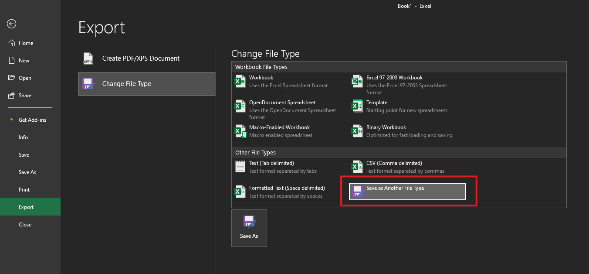Screen dimensions: 589x274
Task: Click the back arrow icon
Action: 12,24
